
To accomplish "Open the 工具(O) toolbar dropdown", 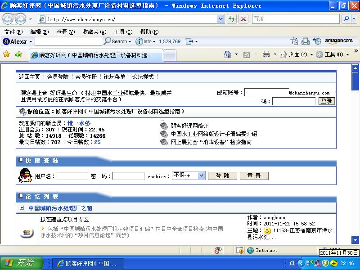I will [x=332, y=54].
